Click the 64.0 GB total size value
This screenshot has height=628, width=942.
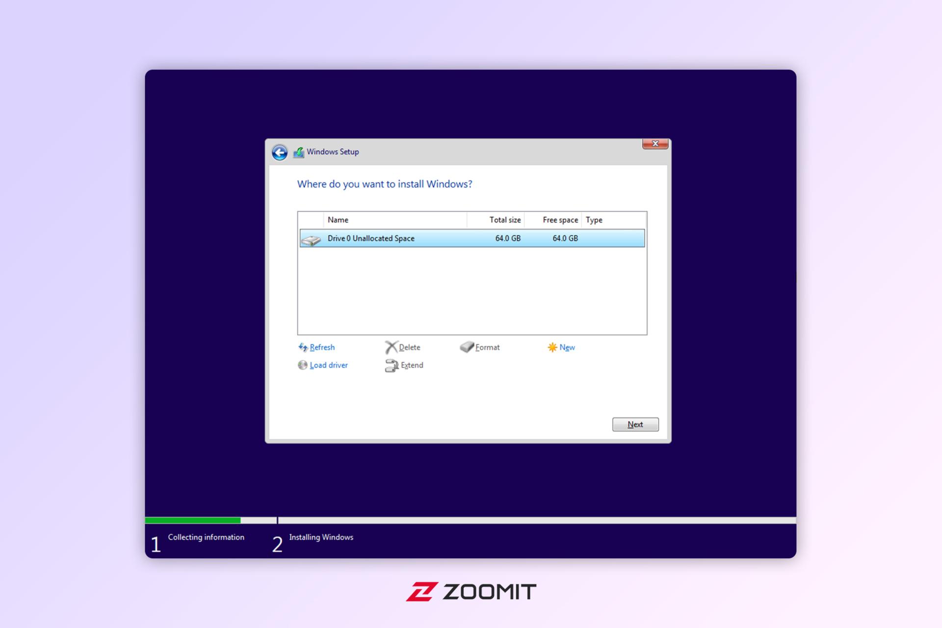[508, 238]
